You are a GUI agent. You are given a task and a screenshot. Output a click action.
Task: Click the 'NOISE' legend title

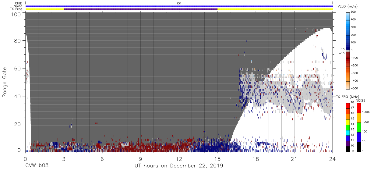pyautogui.click(x=360, y=100)
